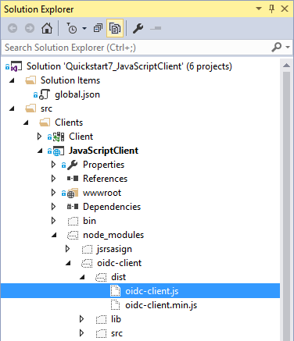Click the References icon
Viewport: 294px width, 341px height.
(73, 179)
